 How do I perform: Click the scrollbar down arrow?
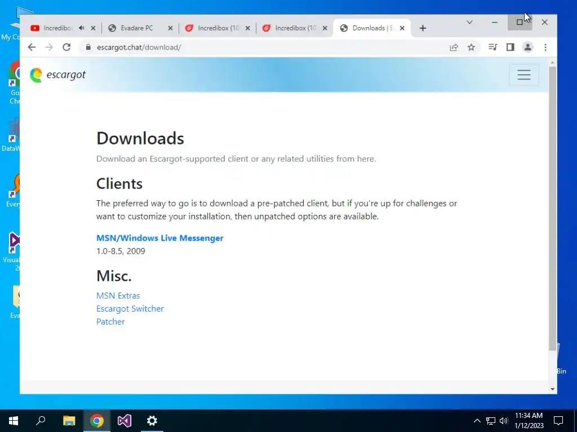click(x=552, y=389)
